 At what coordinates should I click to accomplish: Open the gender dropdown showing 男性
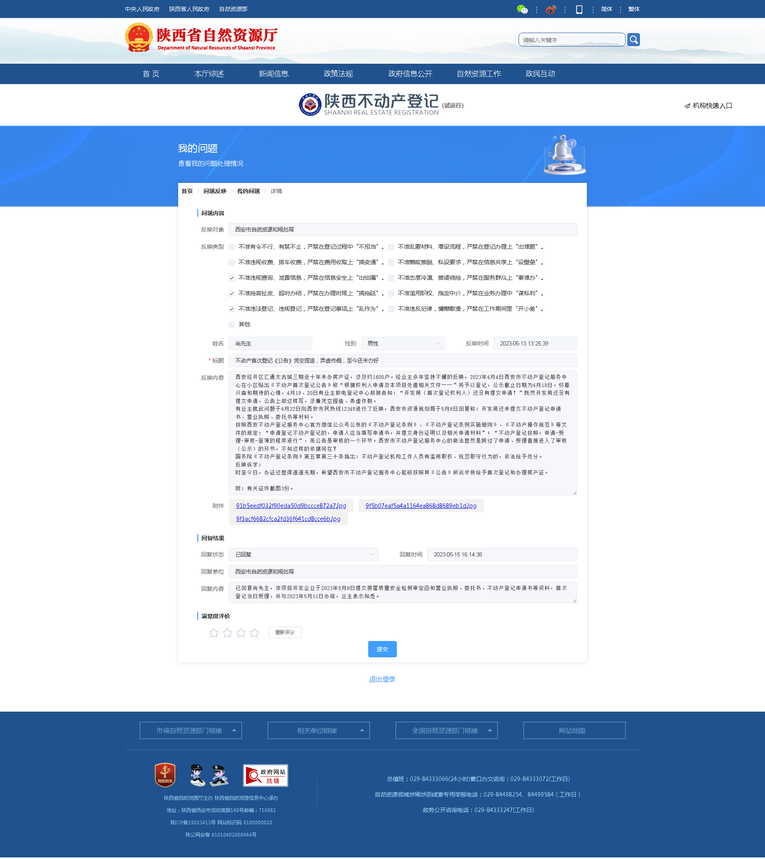402,343
